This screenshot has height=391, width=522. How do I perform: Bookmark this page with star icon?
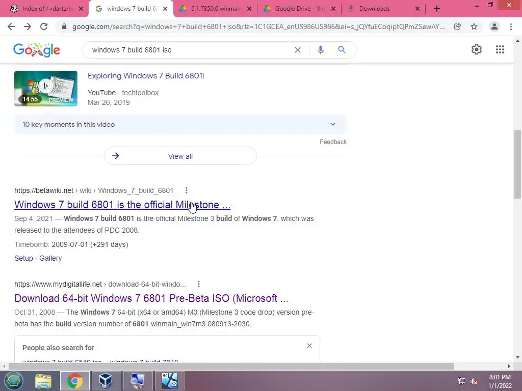coord(474,26)
